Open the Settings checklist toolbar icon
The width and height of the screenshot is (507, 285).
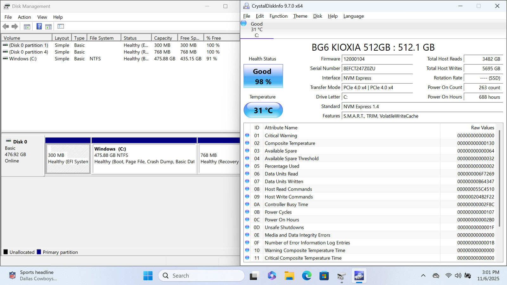(61, 27)
